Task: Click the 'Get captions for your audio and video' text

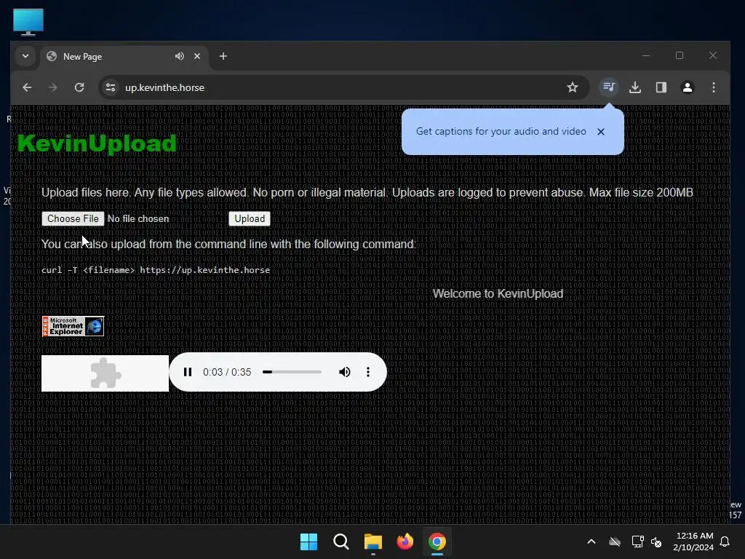Action: [x=501, y=132]
